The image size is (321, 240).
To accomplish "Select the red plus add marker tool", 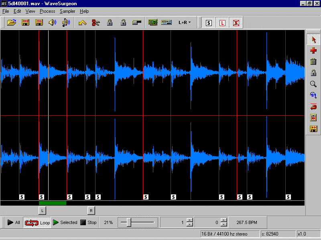I will pos(313,50).
